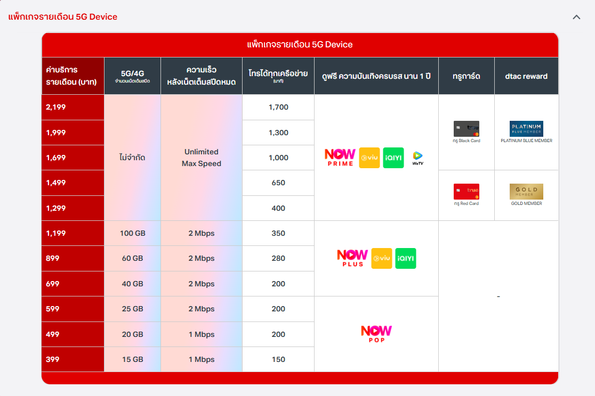Click the ทรูการ์ด column header

pyautogui.click(x=467, y=76)
